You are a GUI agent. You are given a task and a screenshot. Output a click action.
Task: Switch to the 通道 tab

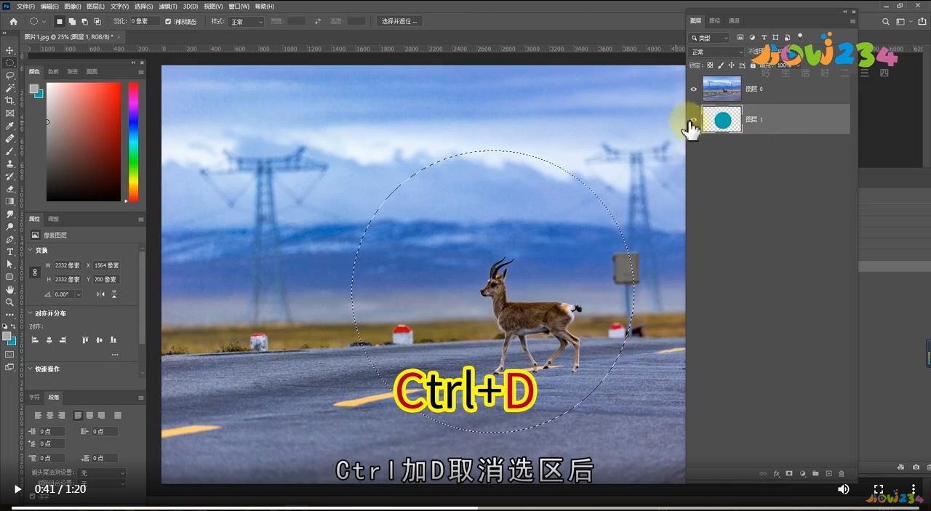(734, 21)
